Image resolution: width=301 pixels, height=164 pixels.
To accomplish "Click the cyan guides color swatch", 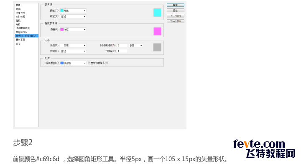I will [x=158, y=13].
